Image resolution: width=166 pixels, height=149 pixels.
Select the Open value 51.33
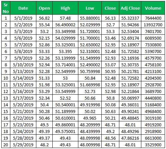(44, 78)
